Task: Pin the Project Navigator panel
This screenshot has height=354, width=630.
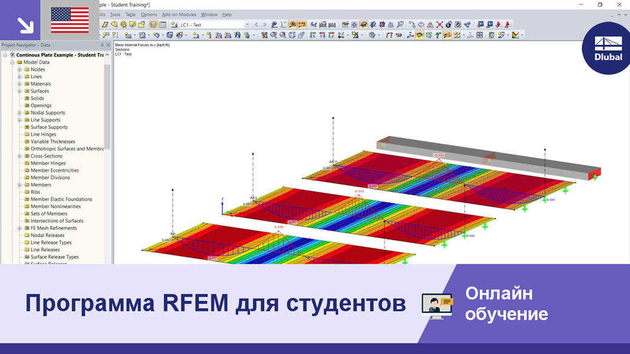Action: (102, 45)
